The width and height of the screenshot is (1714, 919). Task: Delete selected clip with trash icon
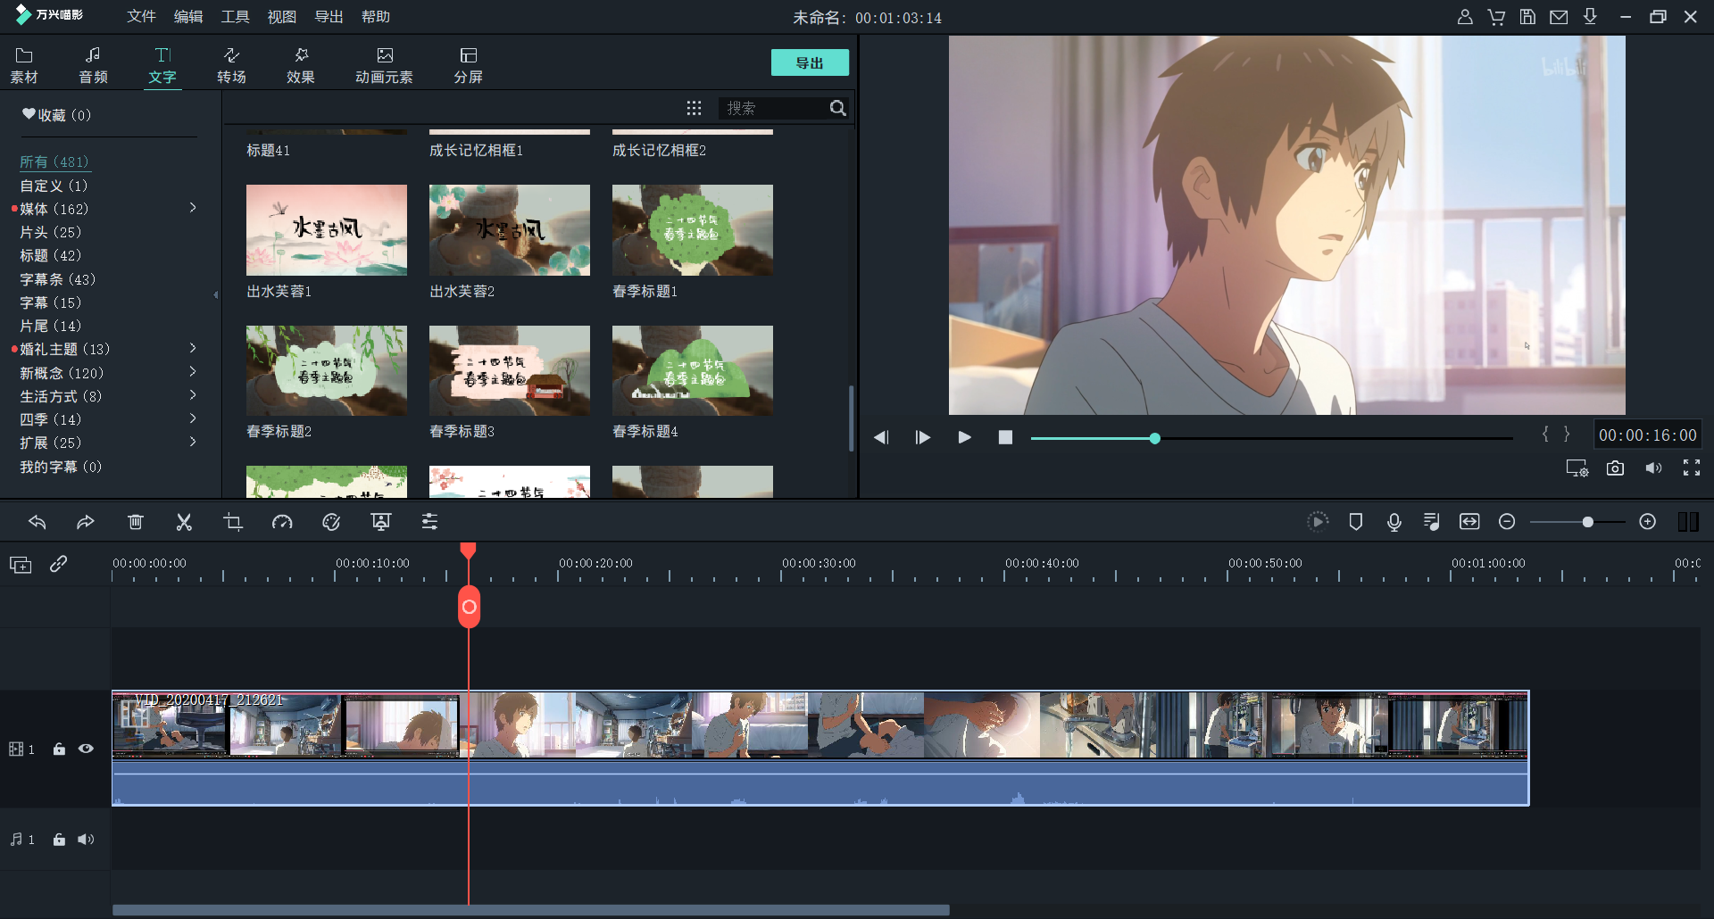pyautogui.click(x=135, y=522)
